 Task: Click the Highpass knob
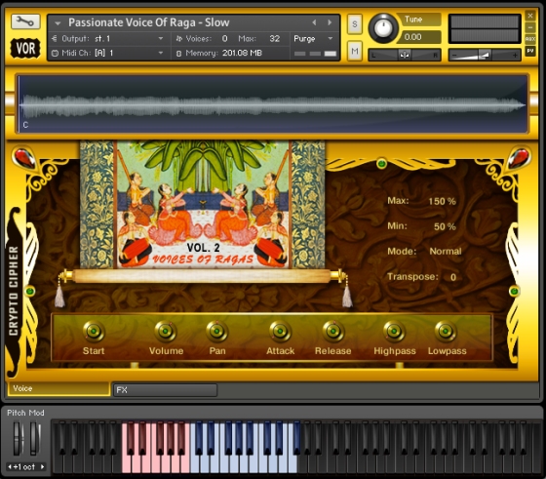coord(394,331)
